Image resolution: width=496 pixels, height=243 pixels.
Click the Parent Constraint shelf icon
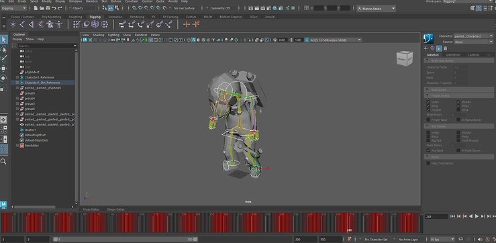click(123, 24)
